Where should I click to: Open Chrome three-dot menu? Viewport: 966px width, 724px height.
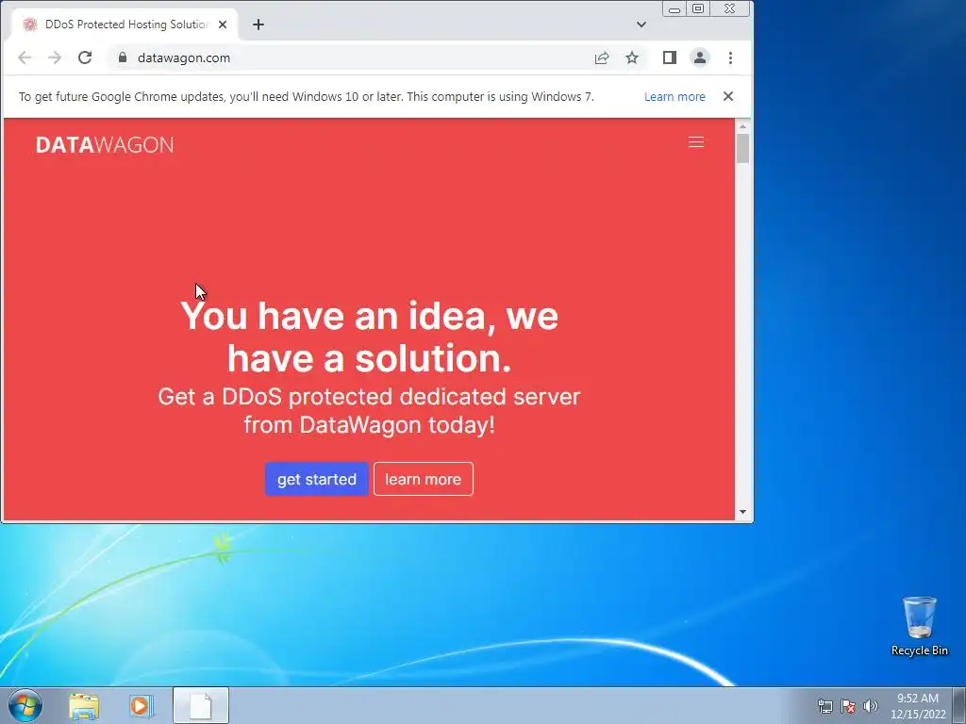(731, 58)
